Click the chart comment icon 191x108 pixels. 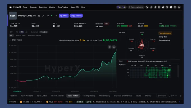click(114, 47)
